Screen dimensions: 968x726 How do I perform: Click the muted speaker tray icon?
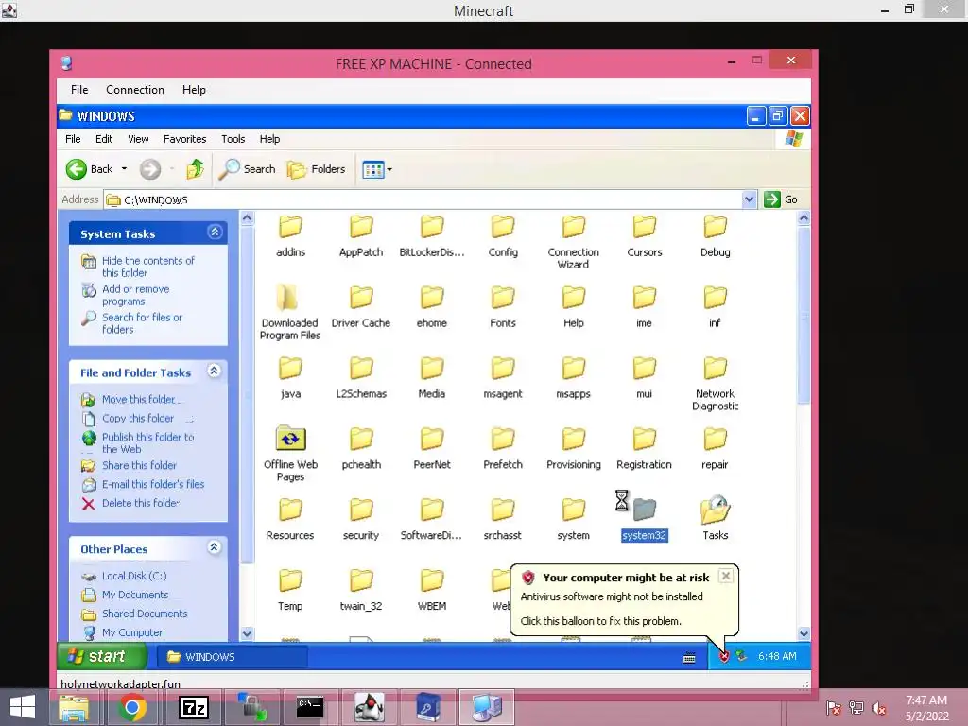click(x=878, y=708)
